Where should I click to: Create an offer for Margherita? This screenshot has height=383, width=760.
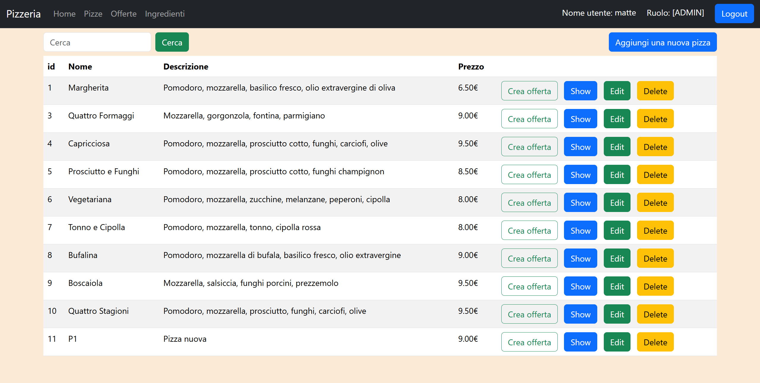[x=529, y=91]
